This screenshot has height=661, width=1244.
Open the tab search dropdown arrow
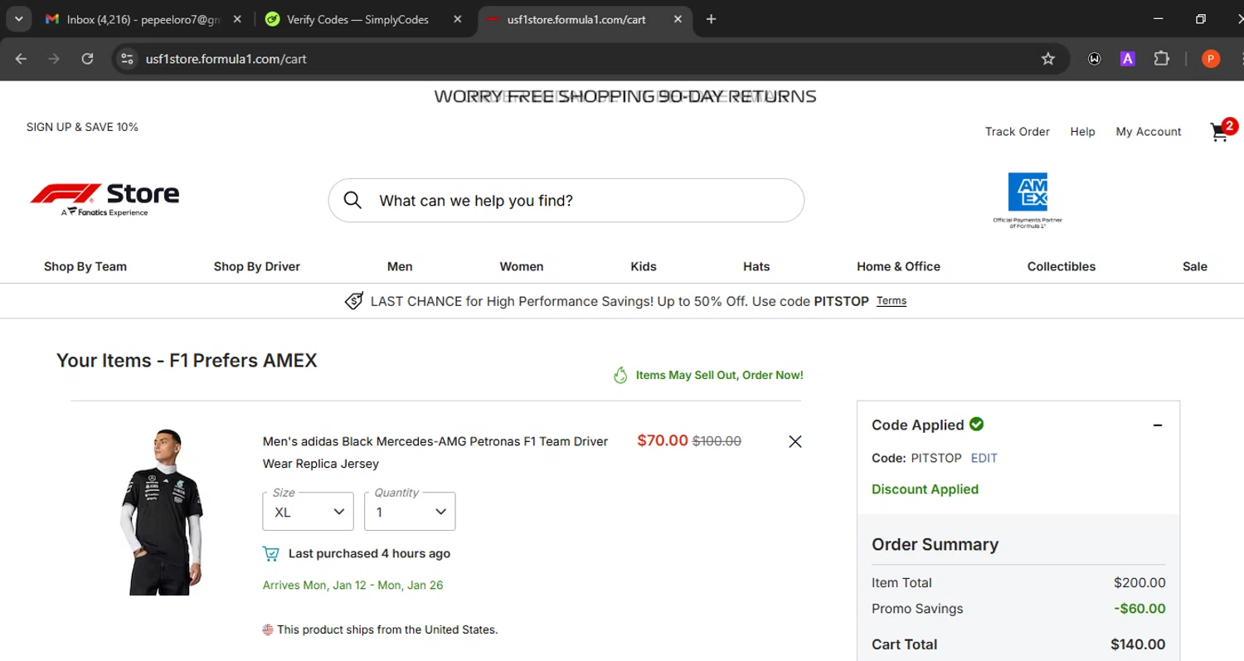point(17,19)
